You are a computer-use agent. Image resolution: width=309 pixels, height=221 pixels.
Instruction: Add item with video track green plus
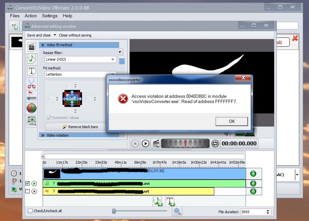point(253,174)
